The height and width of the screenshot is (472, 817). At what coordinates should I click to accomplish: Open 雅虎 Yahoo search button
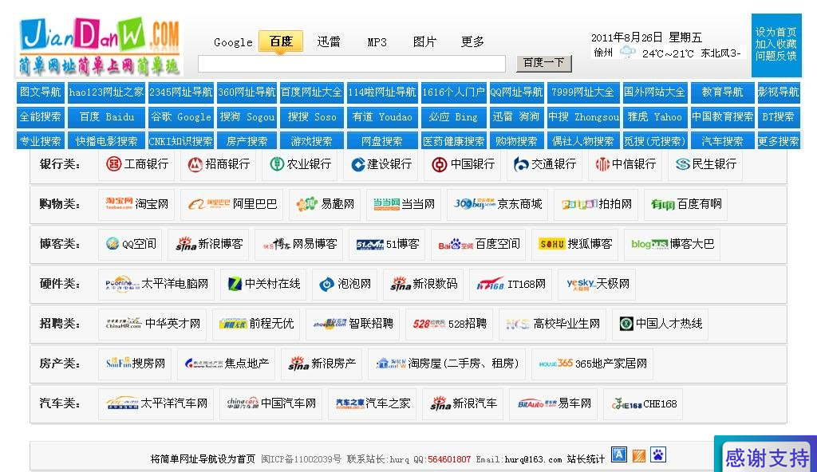[655, 117]
